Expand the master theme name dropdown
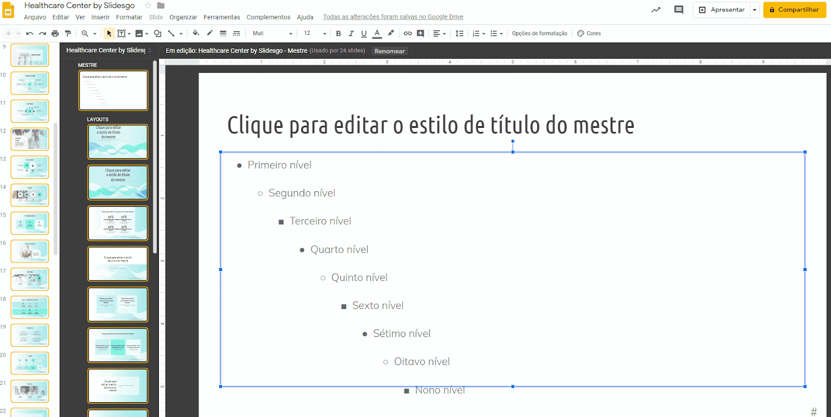This screenshot has width=831, height=417. pos(150,50)
